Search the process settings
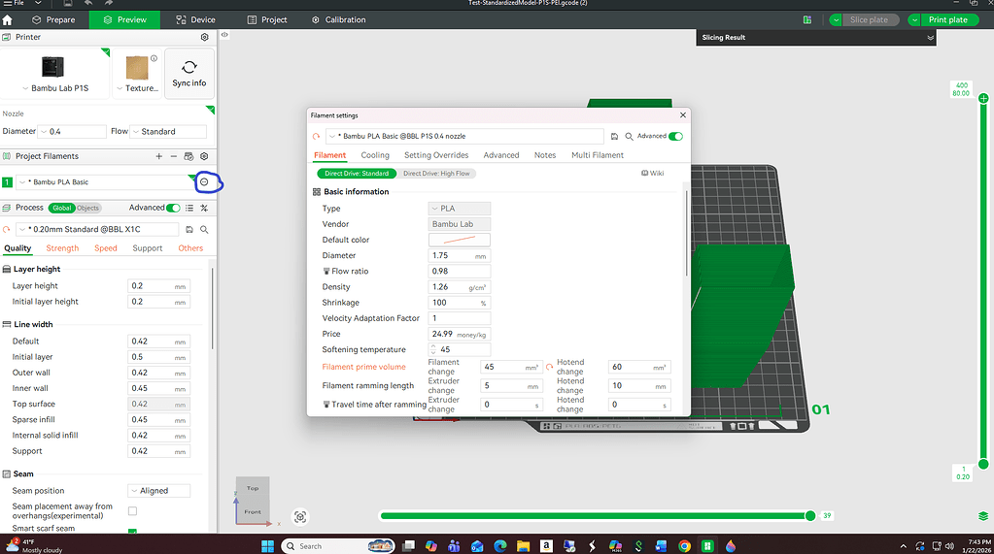 [x=204, y=230]
